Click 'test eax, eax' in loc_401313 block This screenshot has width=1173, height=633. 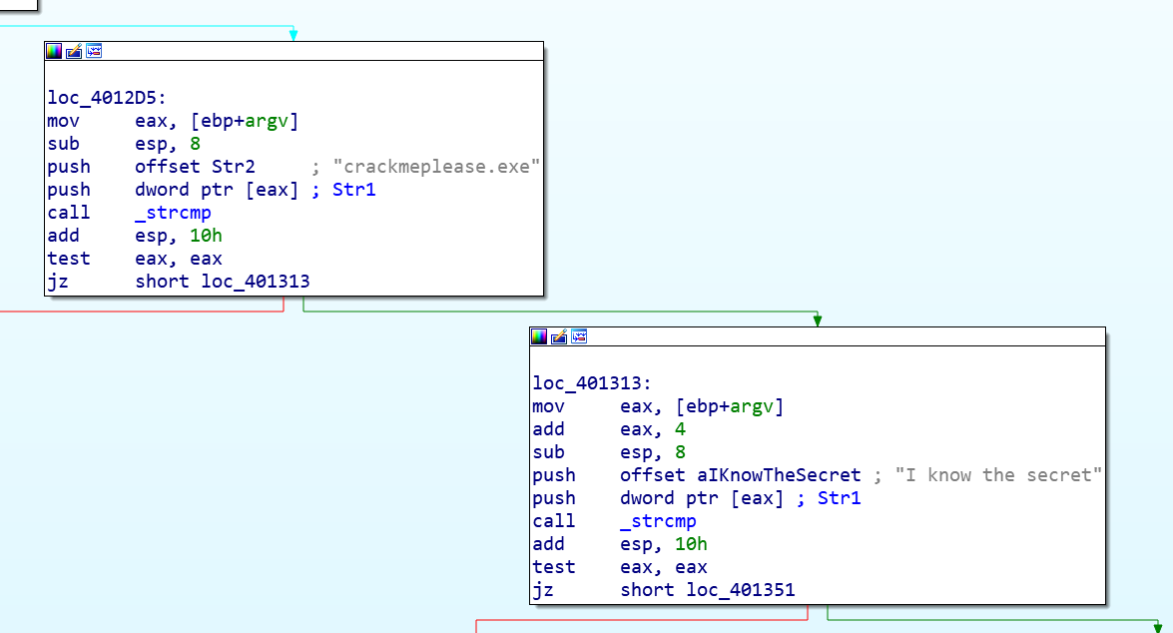pos(619,567)
